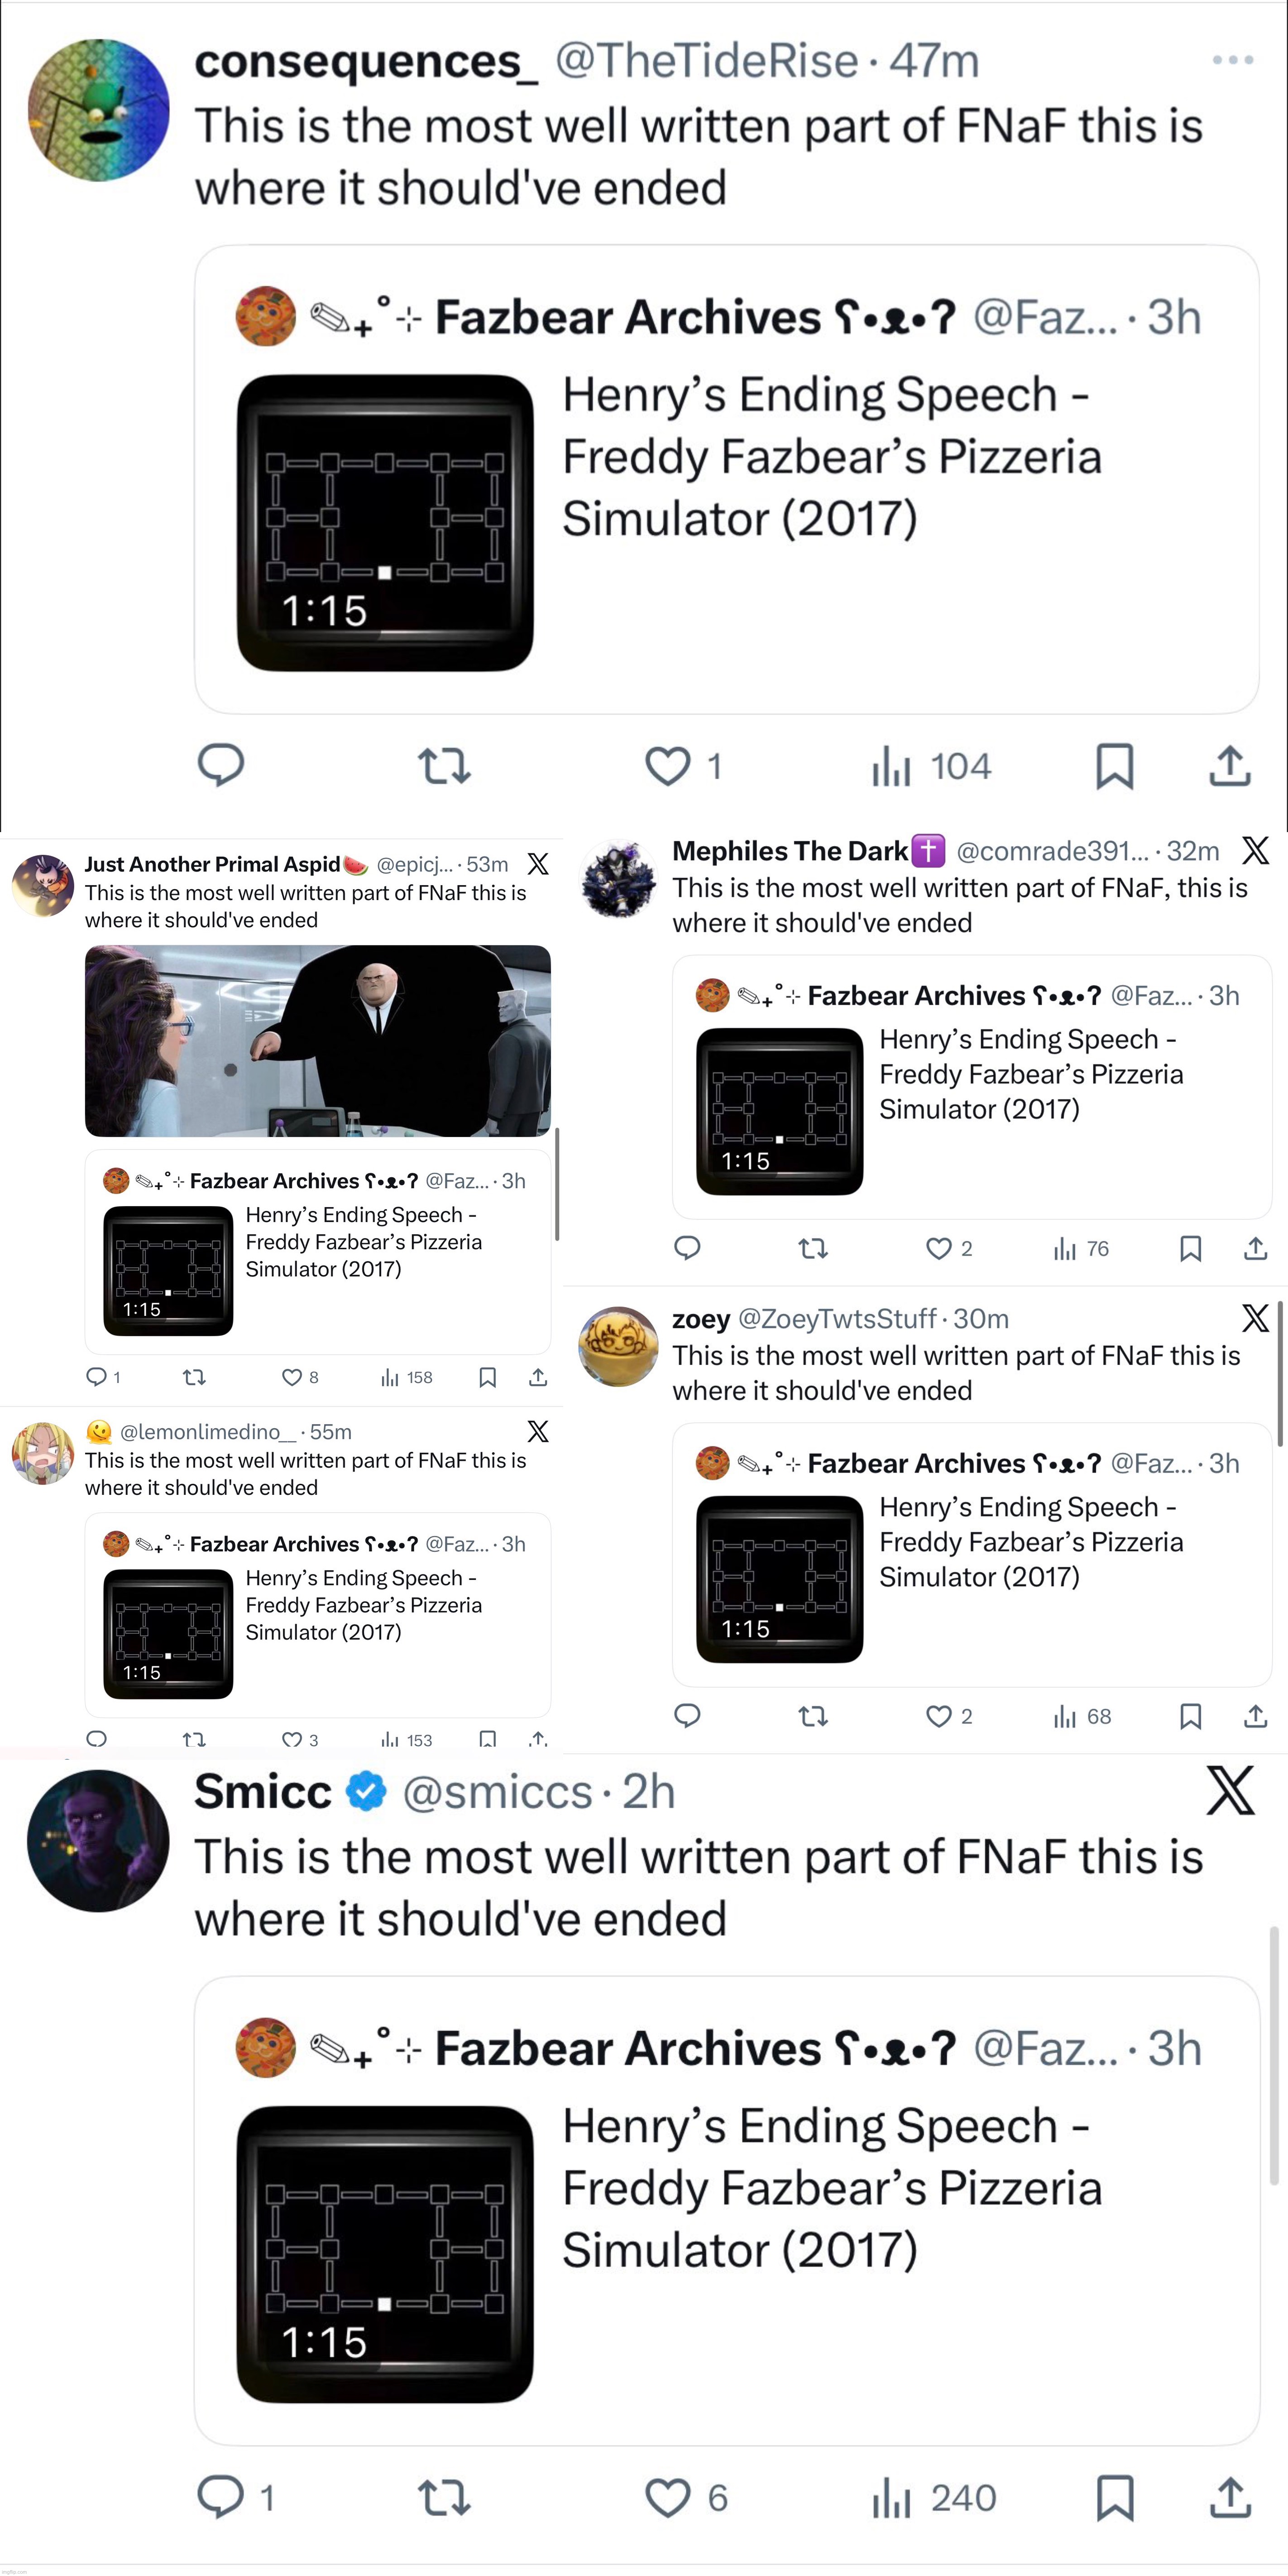Reply to consequences_'s tweet
1288x2576 pixels.
point(221,766)
